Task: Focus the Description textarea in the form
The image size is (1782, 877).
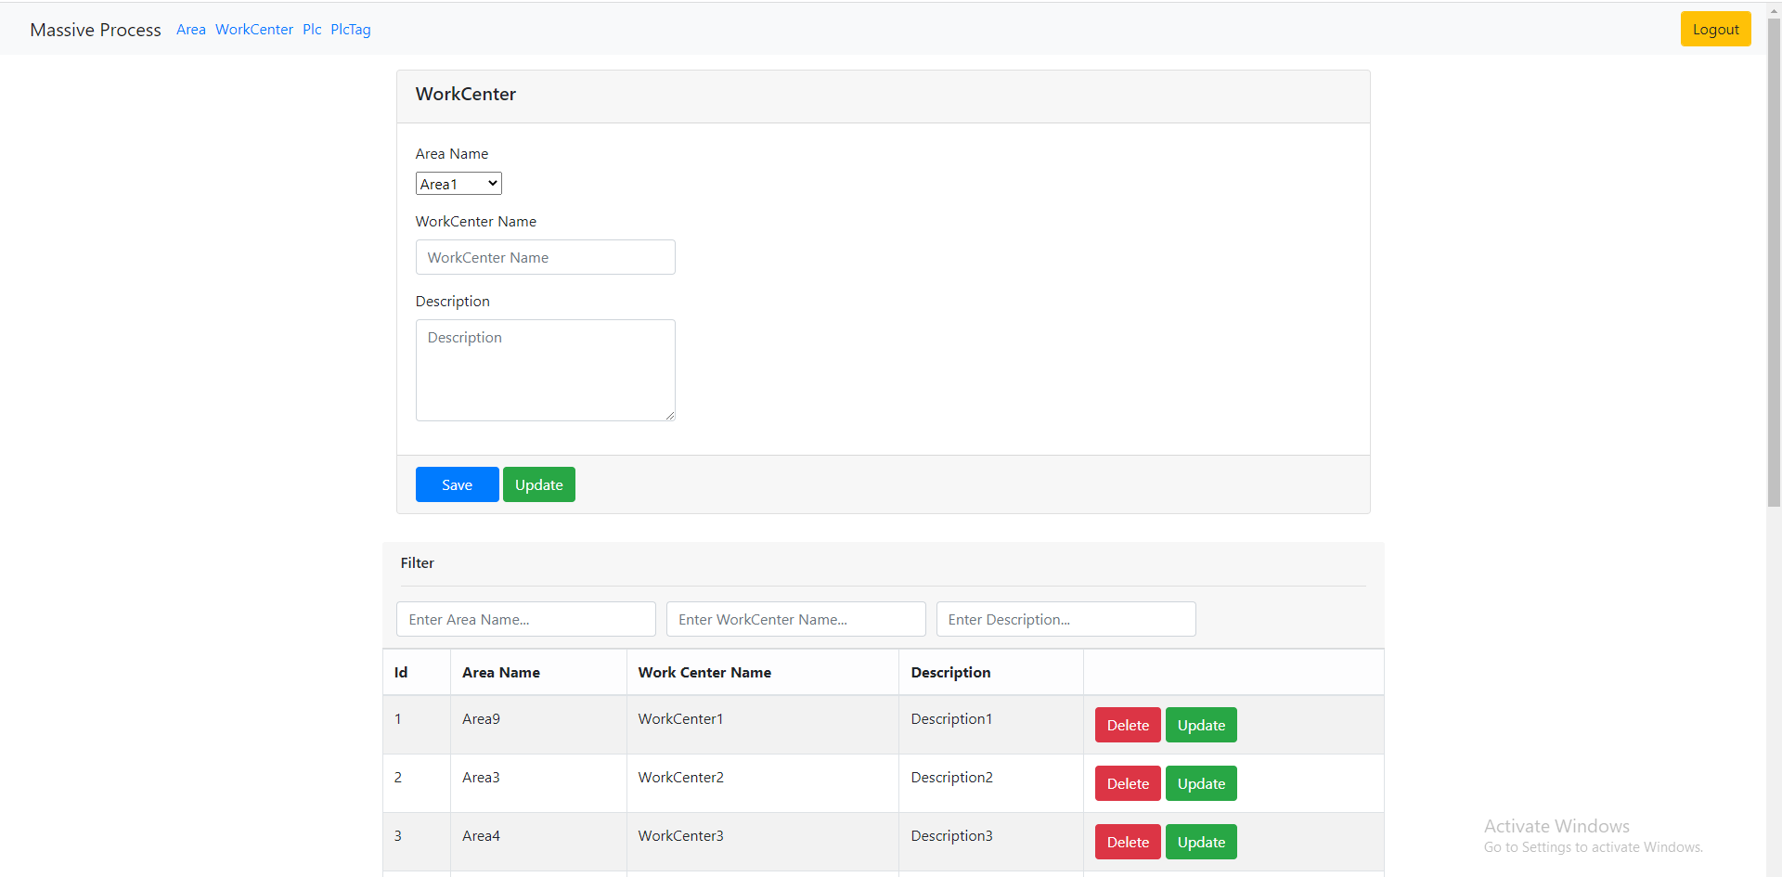Action: pyautogui.click(x=545, y=369)
